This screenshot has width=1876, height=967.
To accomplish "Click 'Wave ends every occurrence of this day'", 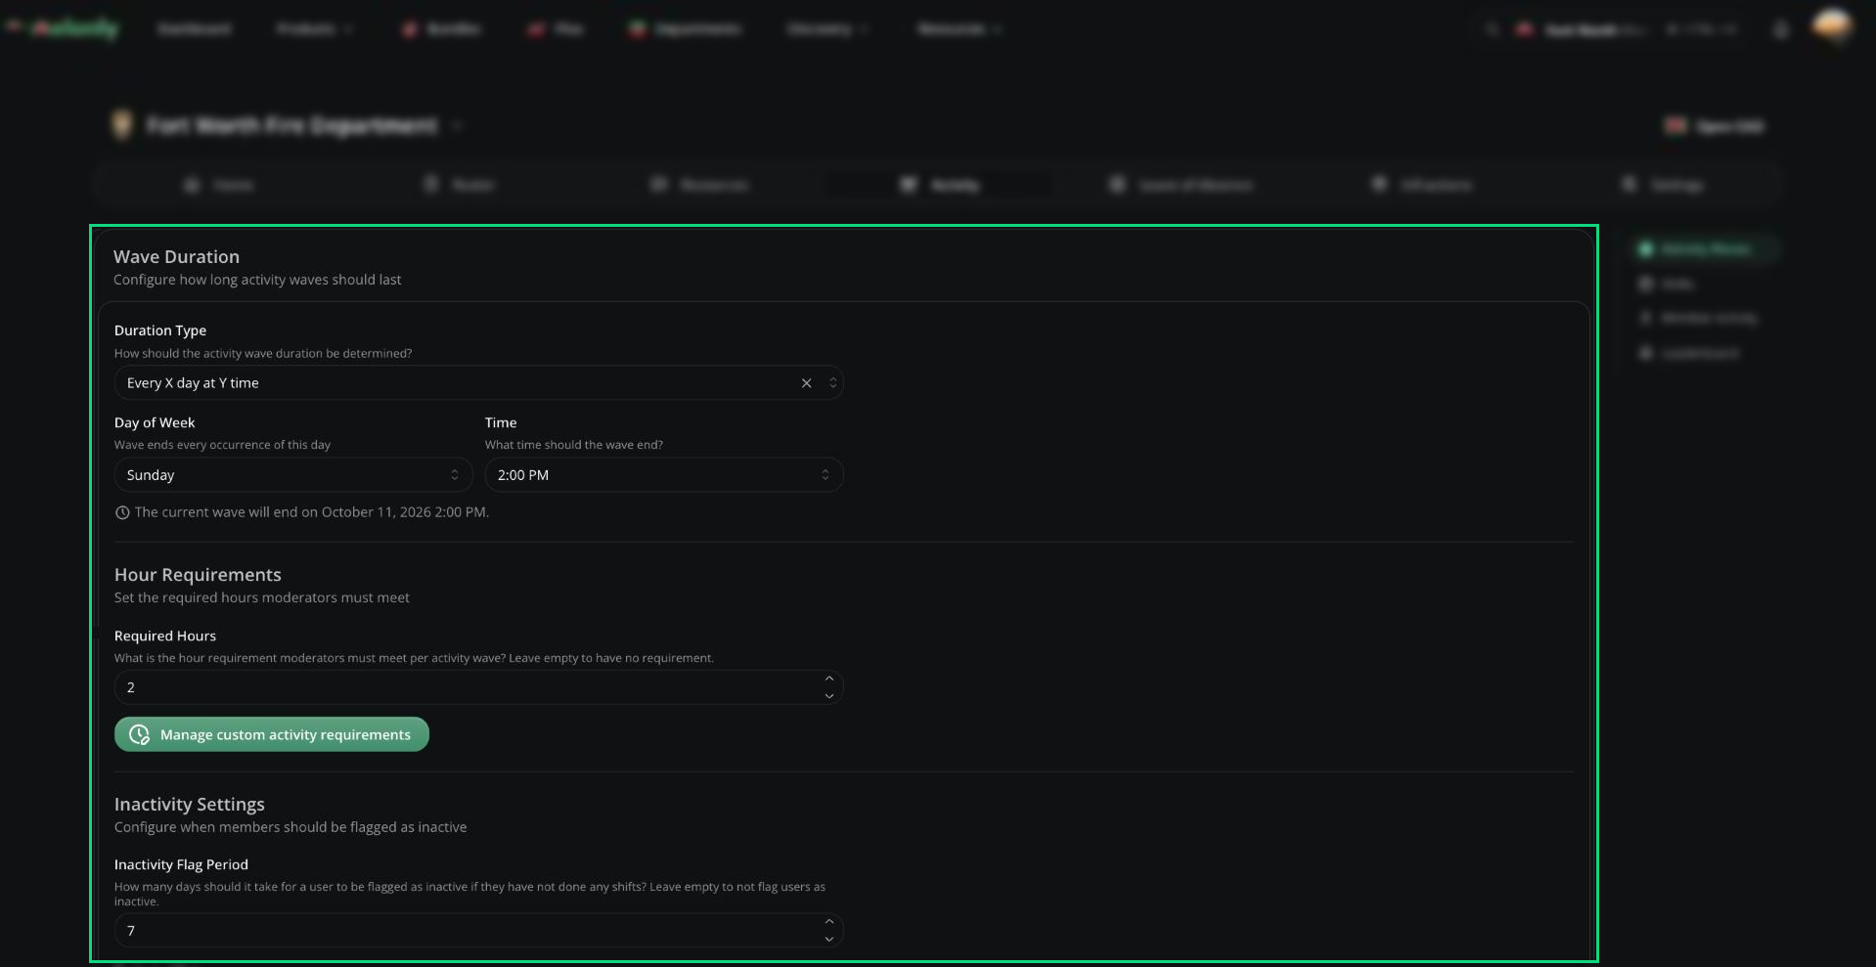I will click(x=222, y=445).
